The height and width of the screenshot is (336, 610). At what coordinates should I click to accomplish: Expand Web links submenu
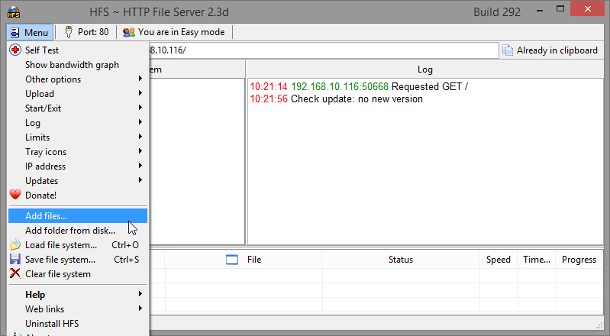tap(78, 309)
